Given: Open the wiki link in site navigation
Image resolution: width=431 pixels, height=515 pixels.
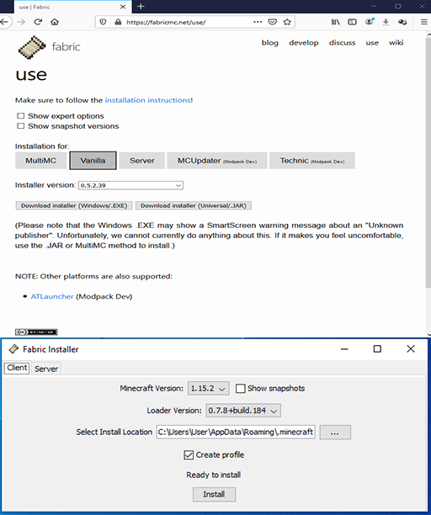Looking at the screenshot, I should (396, 43).
